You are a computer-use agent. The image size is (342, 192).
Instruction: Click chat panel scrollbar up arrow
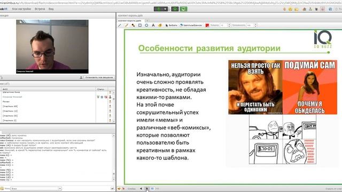[x=114, y=135]
